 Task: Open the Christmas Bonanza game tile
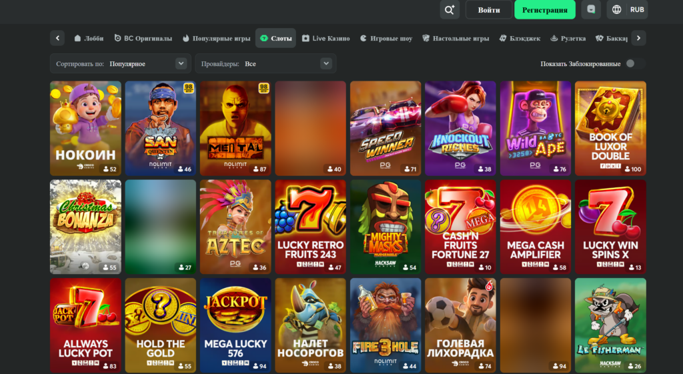click(x=85, y=227)
